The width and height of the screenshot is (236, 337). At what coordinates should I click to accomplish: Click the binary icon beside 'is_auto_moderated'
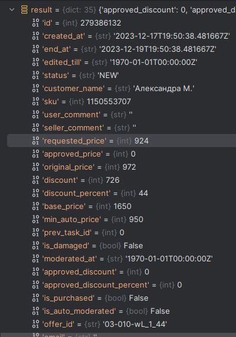tap(36, 311)
